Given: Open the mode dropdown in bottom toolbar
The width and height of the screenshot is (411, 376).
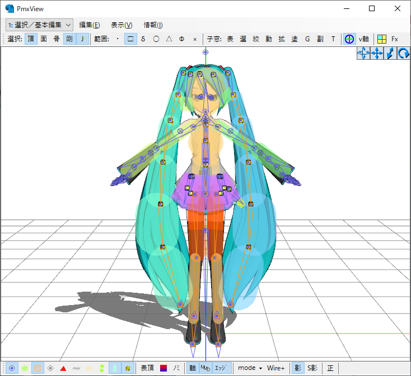Looking at the screenshot, I should click(x=250, y=368).
